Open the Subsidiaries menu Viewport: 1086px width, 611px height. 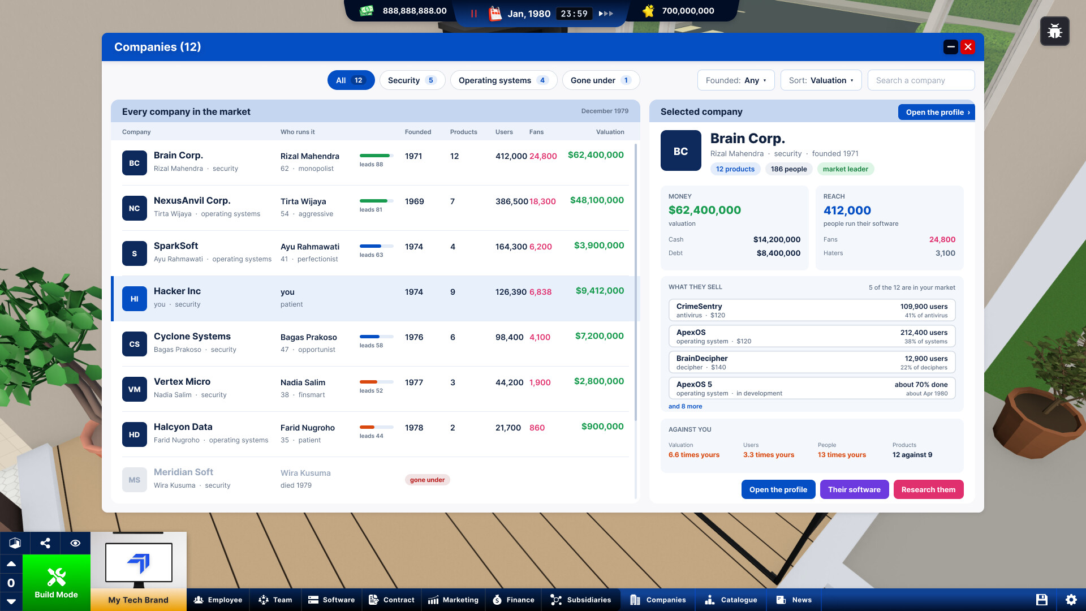coord(581,600)
